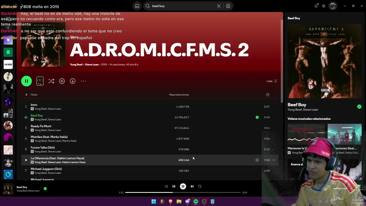Enable shuffle for the album
This screenshot has height=206, width=366.
tap(51, 81)
